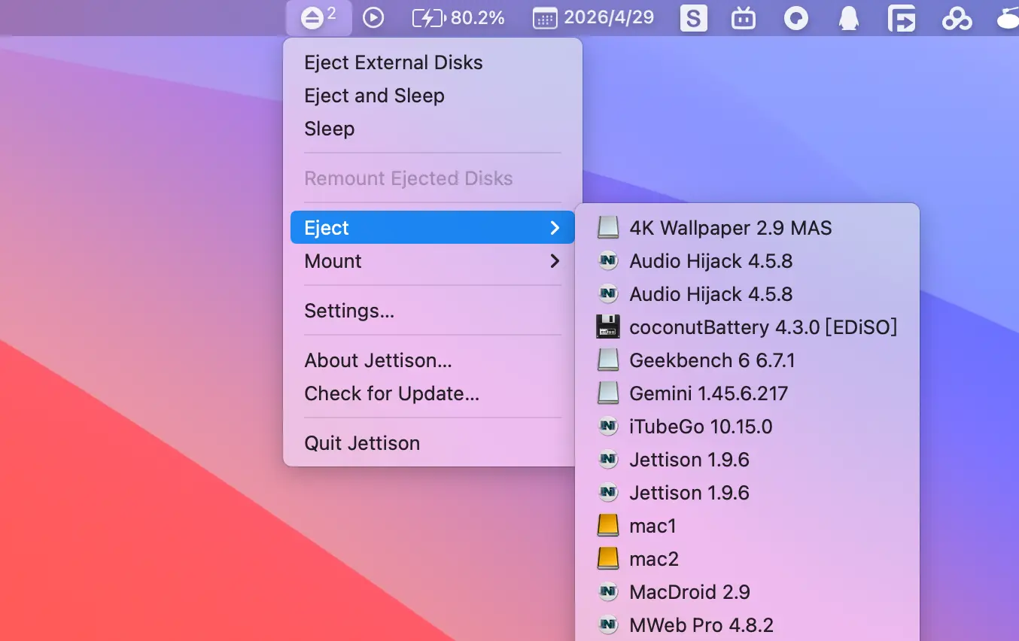Click disk icon beside Geekbench 6 6.7.1
The width and height of the screenshot is (1019, 641).
click(608, 360)
